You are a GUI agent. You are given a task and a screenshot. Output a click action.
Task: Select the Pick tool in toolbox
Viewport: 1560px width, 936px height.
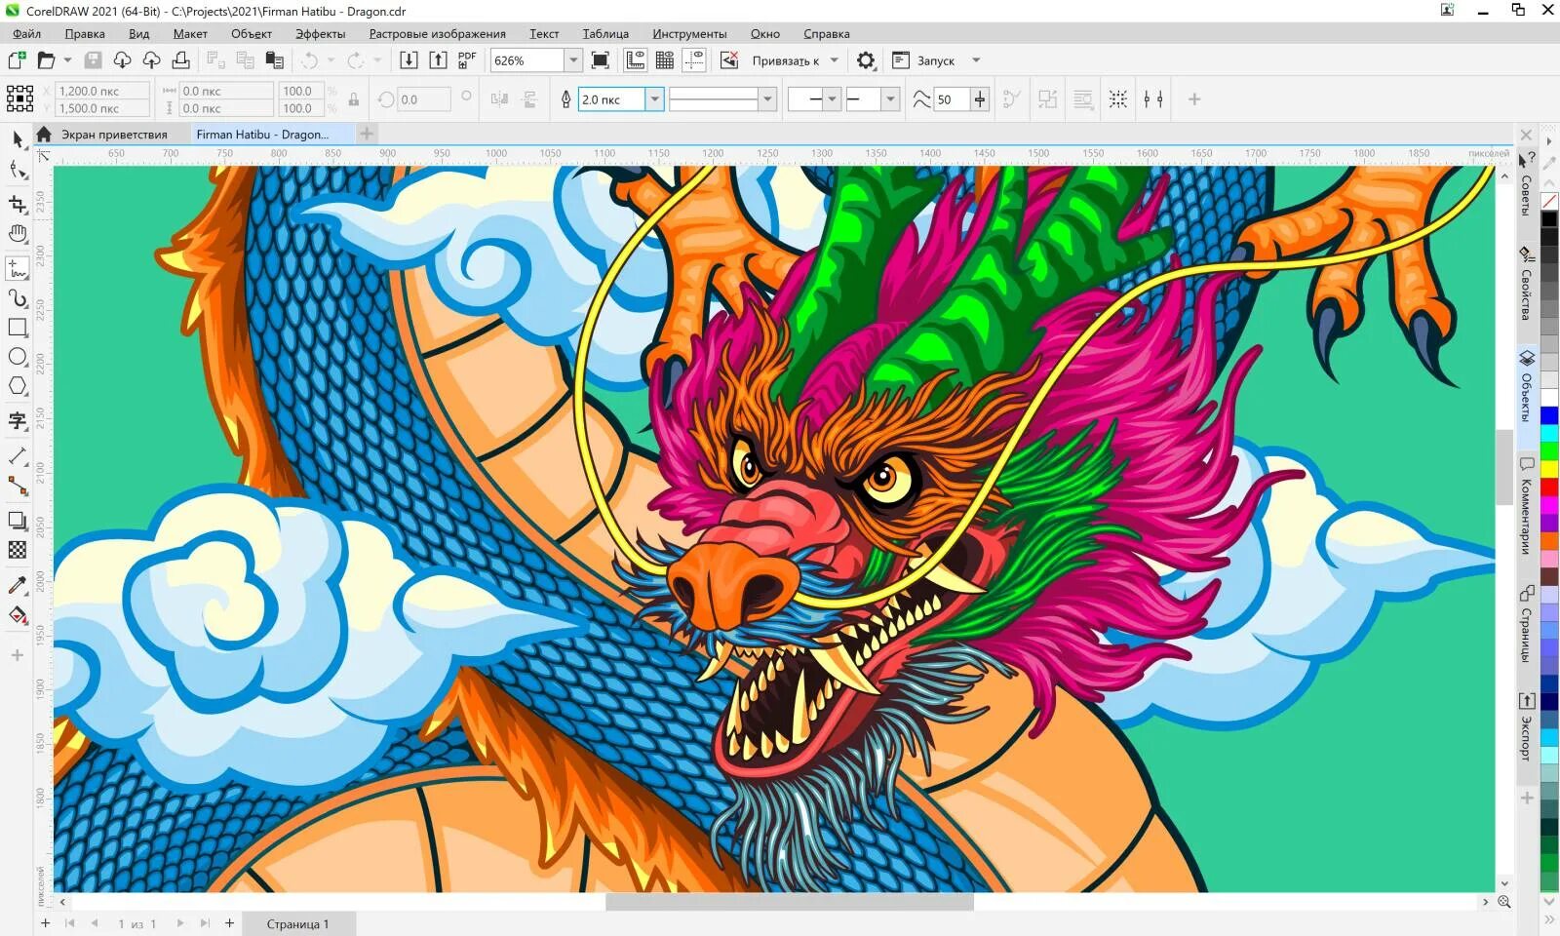(18, 139)
